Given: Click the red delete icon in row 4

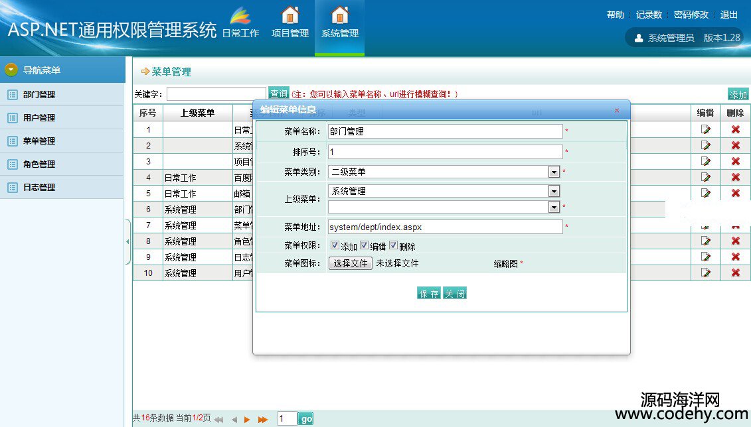Looking at the screenshot, I should (735, 177).
